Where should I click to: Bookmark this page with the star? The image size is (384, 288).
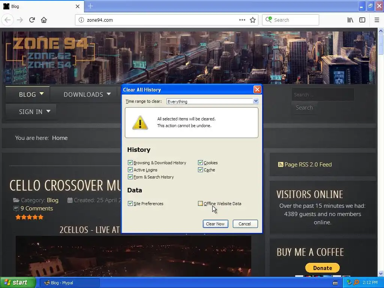click(x=253, y=20)
